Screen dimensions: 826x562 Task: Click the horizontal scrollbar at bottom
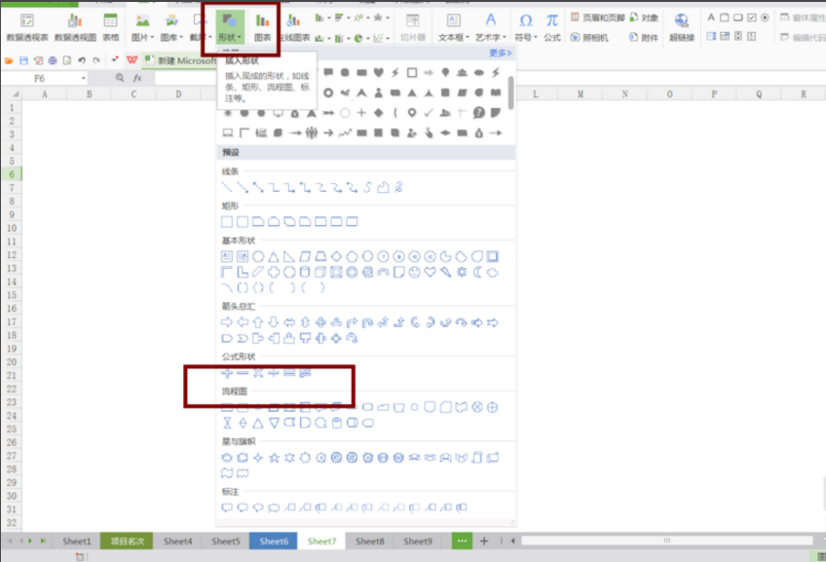click(x=667, y=541)
